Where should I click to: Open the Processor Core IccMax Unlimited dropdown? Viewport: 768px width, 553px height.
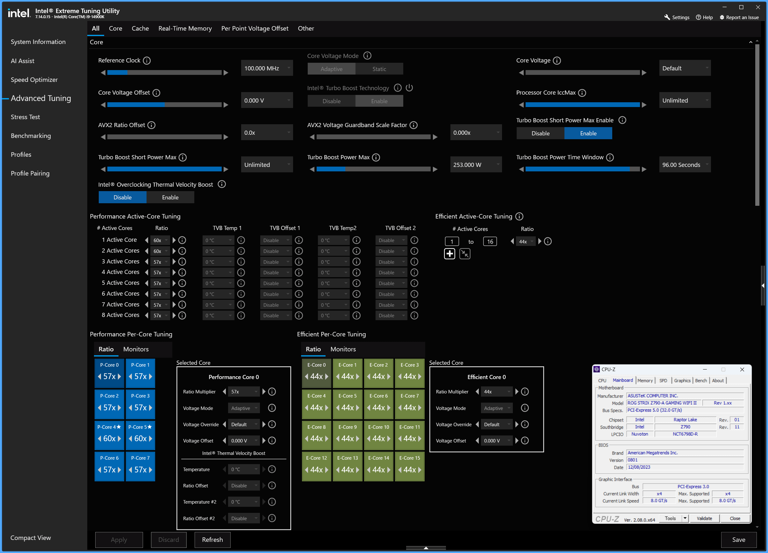pyautogui.click(x=685, y=100)
